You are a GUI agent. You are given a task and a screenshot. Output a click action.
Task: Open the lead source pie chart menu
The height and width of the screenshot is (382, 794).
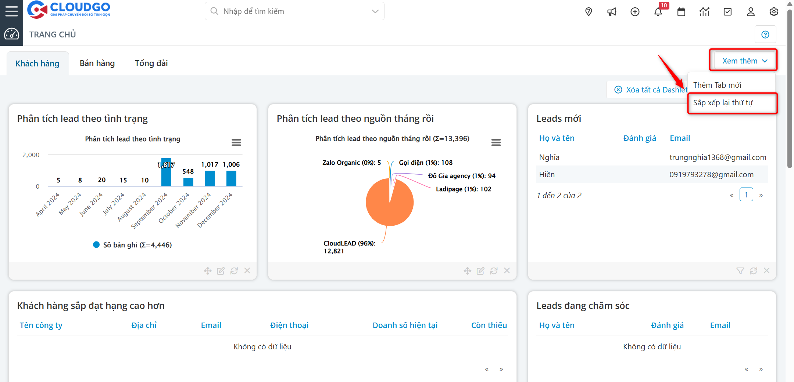496,142
